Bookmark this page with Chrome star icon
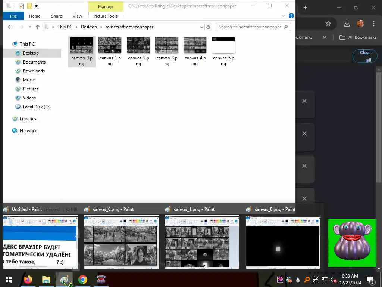The width and height of the screenshot is (382, 287). point(328,24)
